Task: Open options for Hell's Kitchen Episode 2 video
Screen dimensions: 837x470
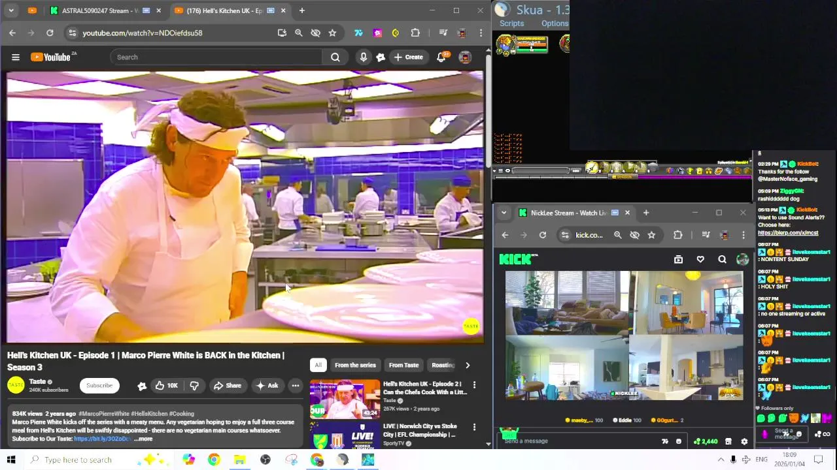Action: [x=474, y=385]
